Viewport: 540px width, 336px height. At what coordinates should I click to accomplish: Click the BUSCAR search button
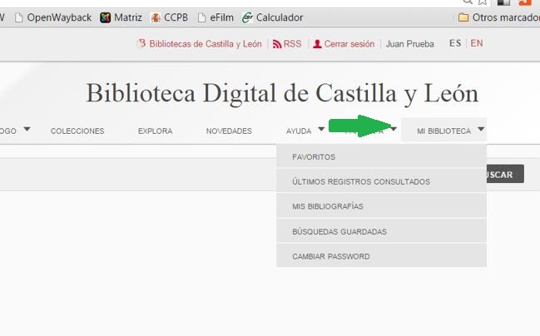pyautogui.click(x=505, y=174)
